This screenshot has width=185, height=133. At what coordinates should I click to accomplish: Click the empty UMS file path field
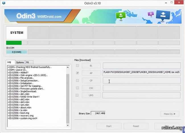click(141, 95)
